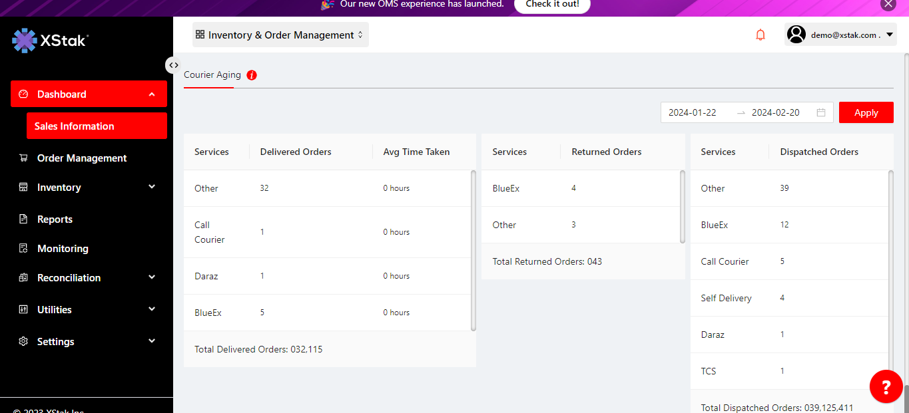
Task: Open Order Management from the sidebar
Action: click(x=81, y=158)
